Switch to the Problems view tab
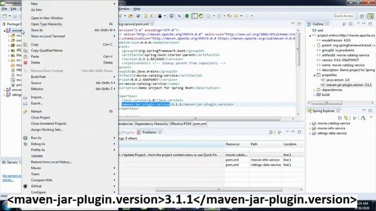Screen dimensions: 376x211 pyautogui.click(x=149, y=132)
